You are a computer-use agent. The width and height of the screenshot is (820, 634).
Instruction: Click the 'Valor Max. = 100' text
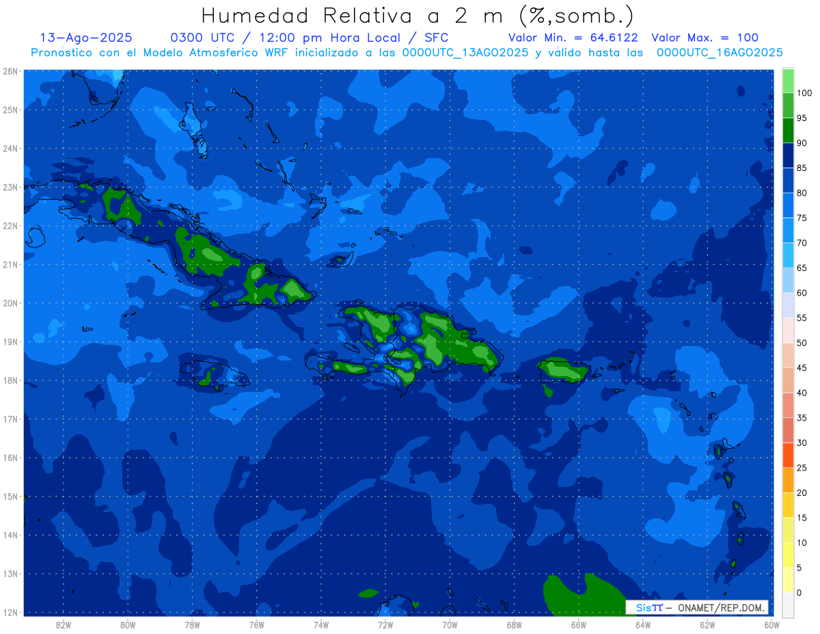click(x=705, y=38)
